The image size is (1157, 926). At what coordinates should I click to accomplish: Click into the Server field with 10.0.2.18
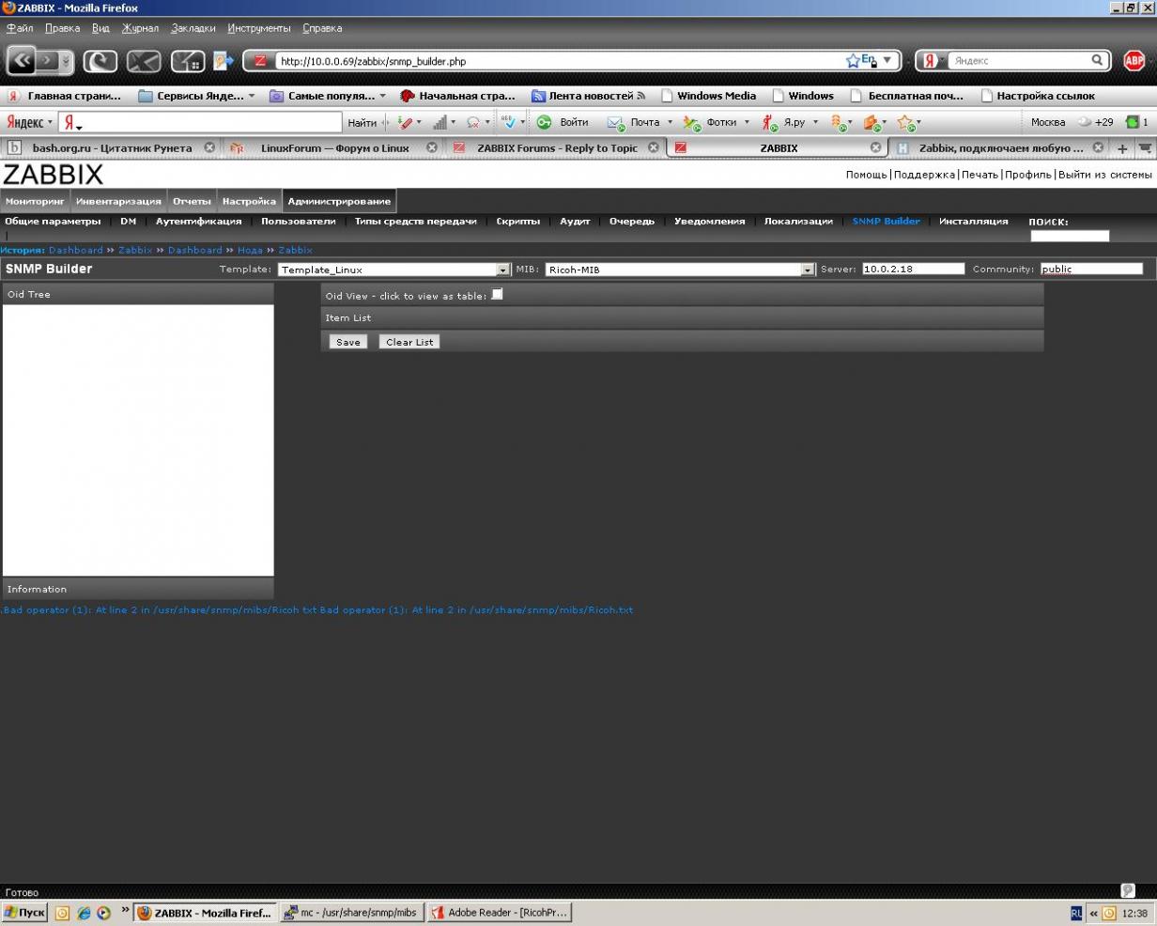pos(913,269)
